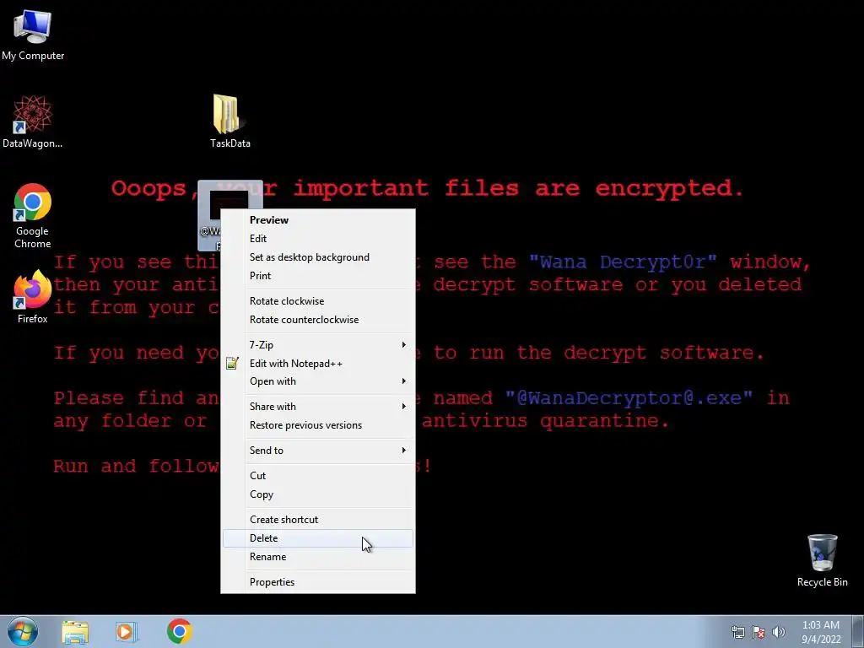Choose Edit with Notepad++
The width and height of the screenshot is (864, 648).
click(318, 363)
